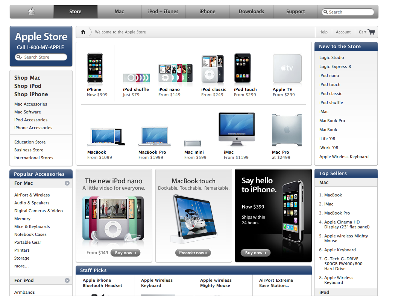Click the Apple logo in navigation bar
Screen dimensions: 404x296
[32, 12]
